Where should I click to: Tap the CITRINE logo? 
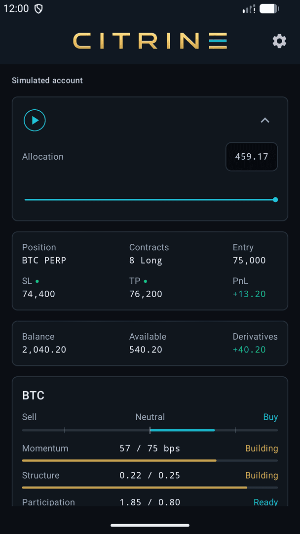150,41
